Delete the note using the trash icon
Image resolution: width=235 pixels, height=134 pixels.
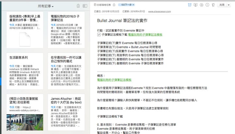tap(213, 5)
